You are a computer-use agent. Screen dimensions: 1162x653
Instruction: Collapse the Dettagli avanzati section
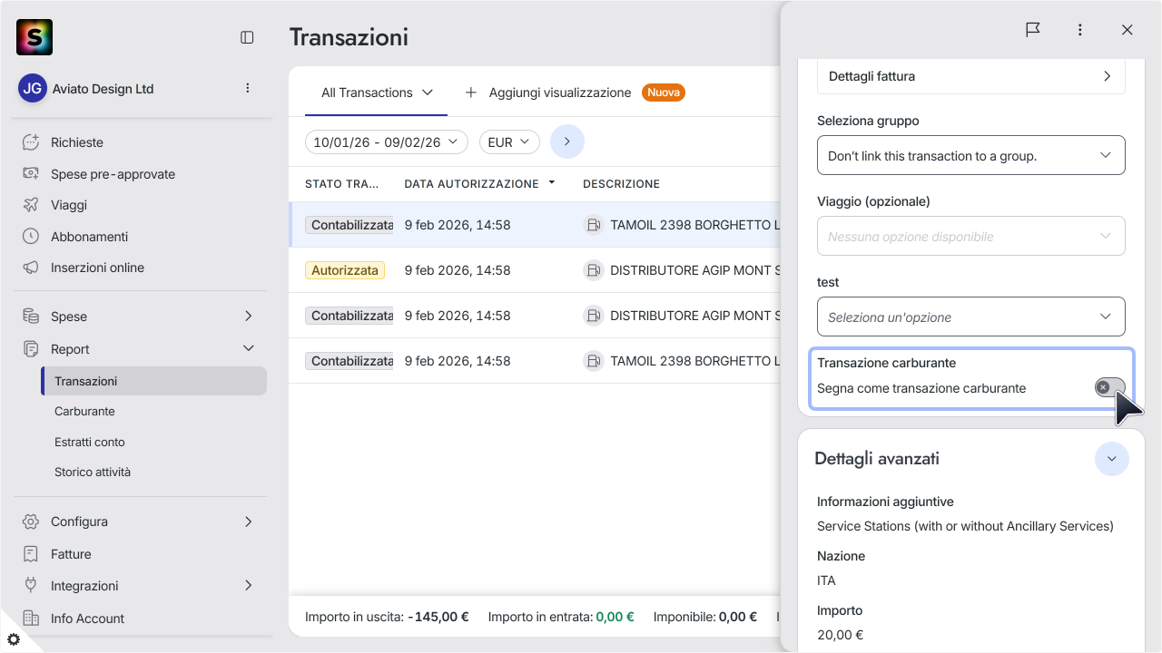1112,459
